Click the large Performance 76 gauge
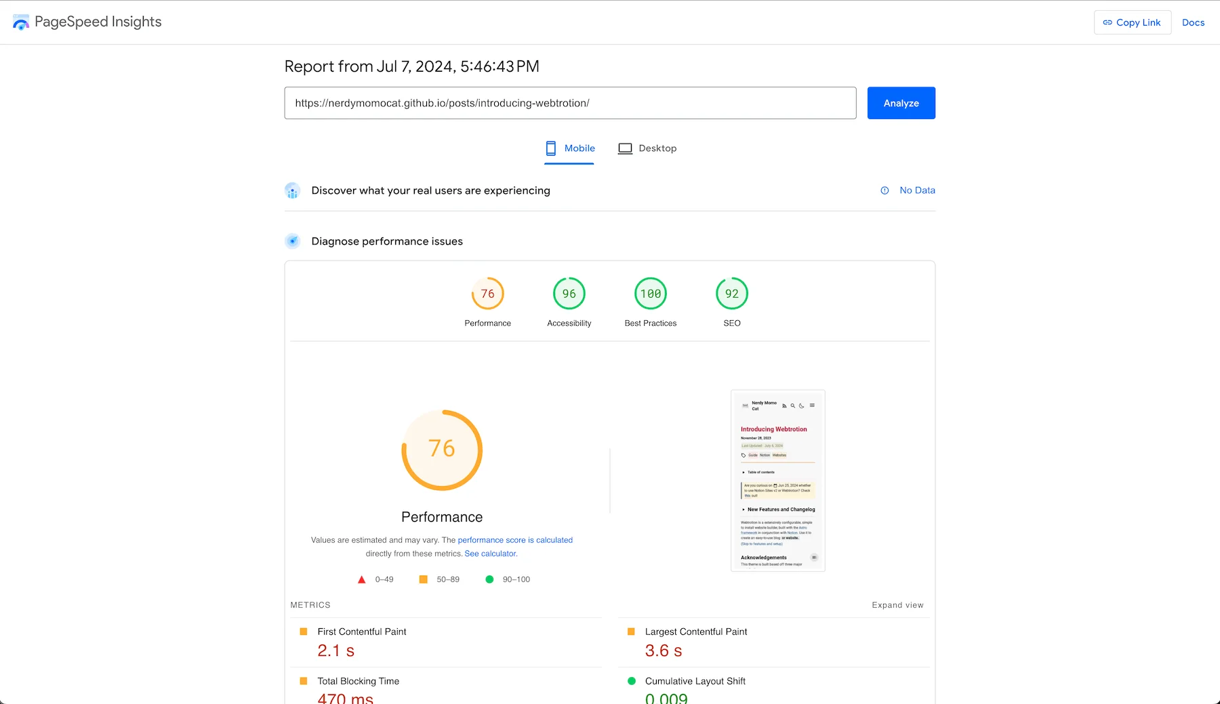 (x=442, y=449)
